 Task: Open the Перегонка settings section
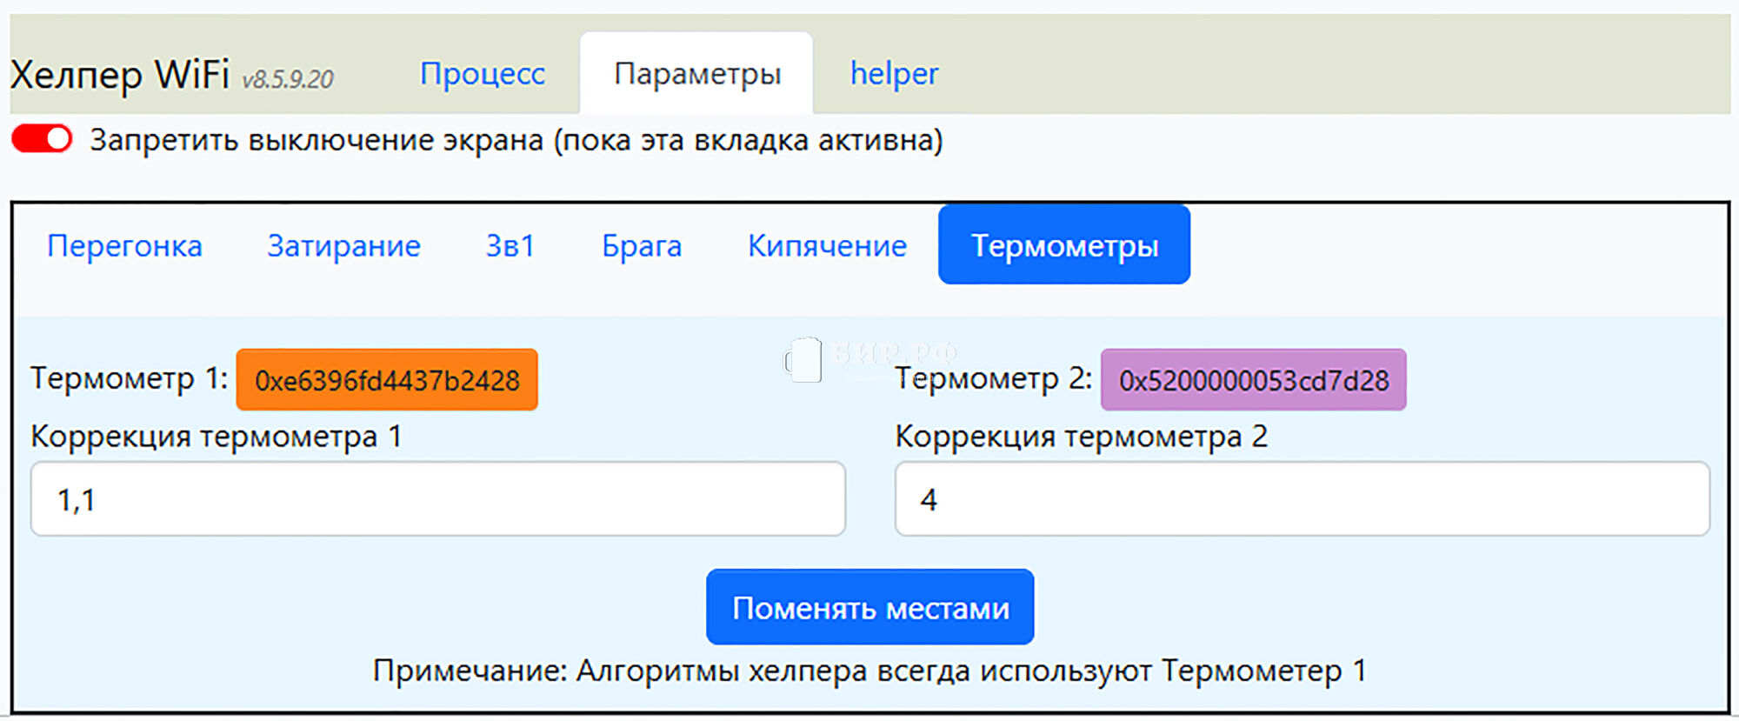124,246
